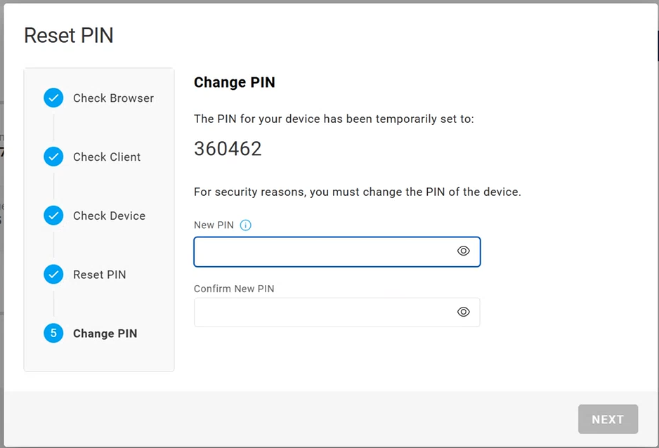The image size is (659, 448).
Task: Click the security reasons notice text
Action: pos(357,192)
